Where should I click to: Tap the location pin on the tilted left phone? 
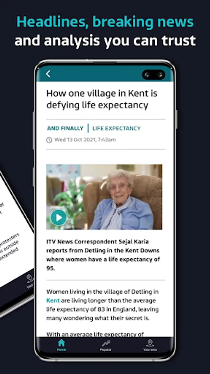[29, 278]
